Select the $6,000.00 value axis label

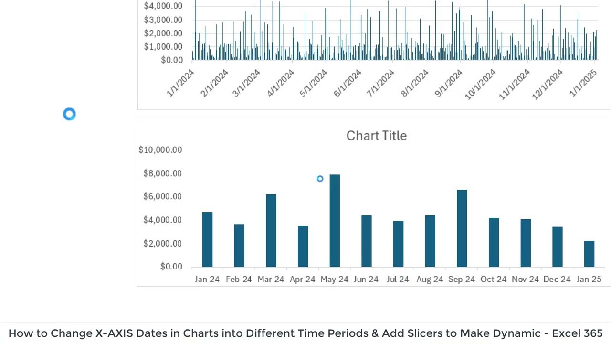pos(162,197)
